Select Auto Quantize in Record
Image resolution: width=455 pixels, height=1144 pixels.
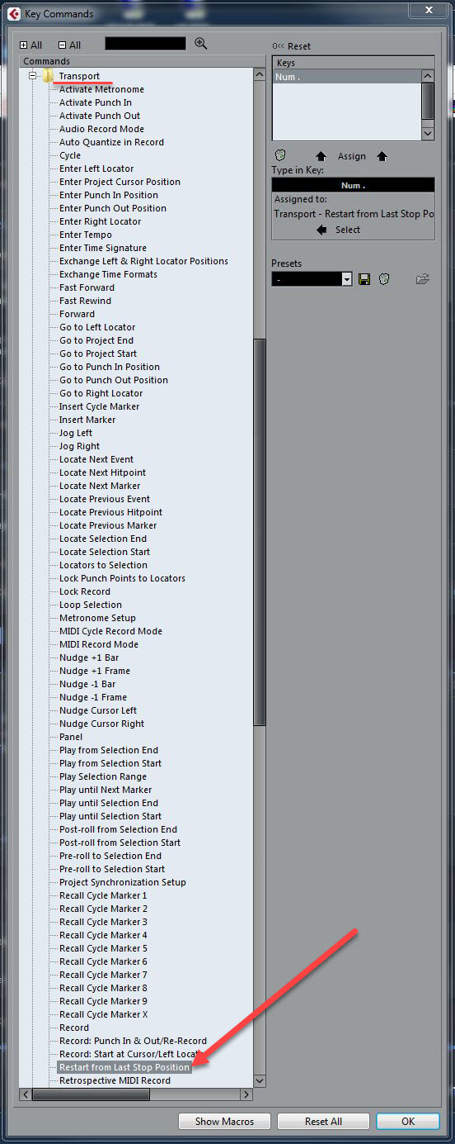click(111, 142)
